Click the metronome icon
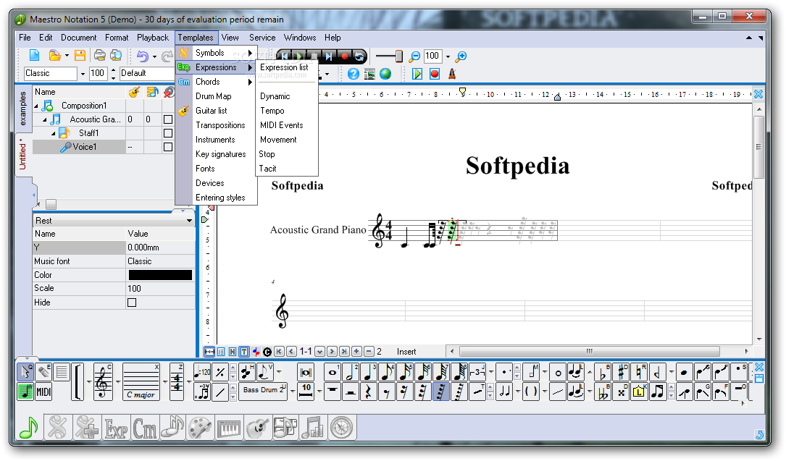Image resolution: width=786 pixels, height=461 pixels. pos(451,74)
